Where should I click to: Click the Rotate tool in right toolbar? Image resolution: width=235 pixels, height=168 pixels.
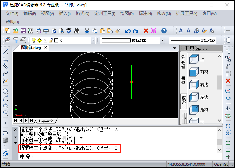click(228, 91)
